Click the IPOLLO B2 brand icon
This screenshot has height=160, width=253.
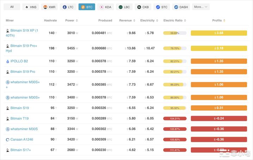(x=7, y=61)
